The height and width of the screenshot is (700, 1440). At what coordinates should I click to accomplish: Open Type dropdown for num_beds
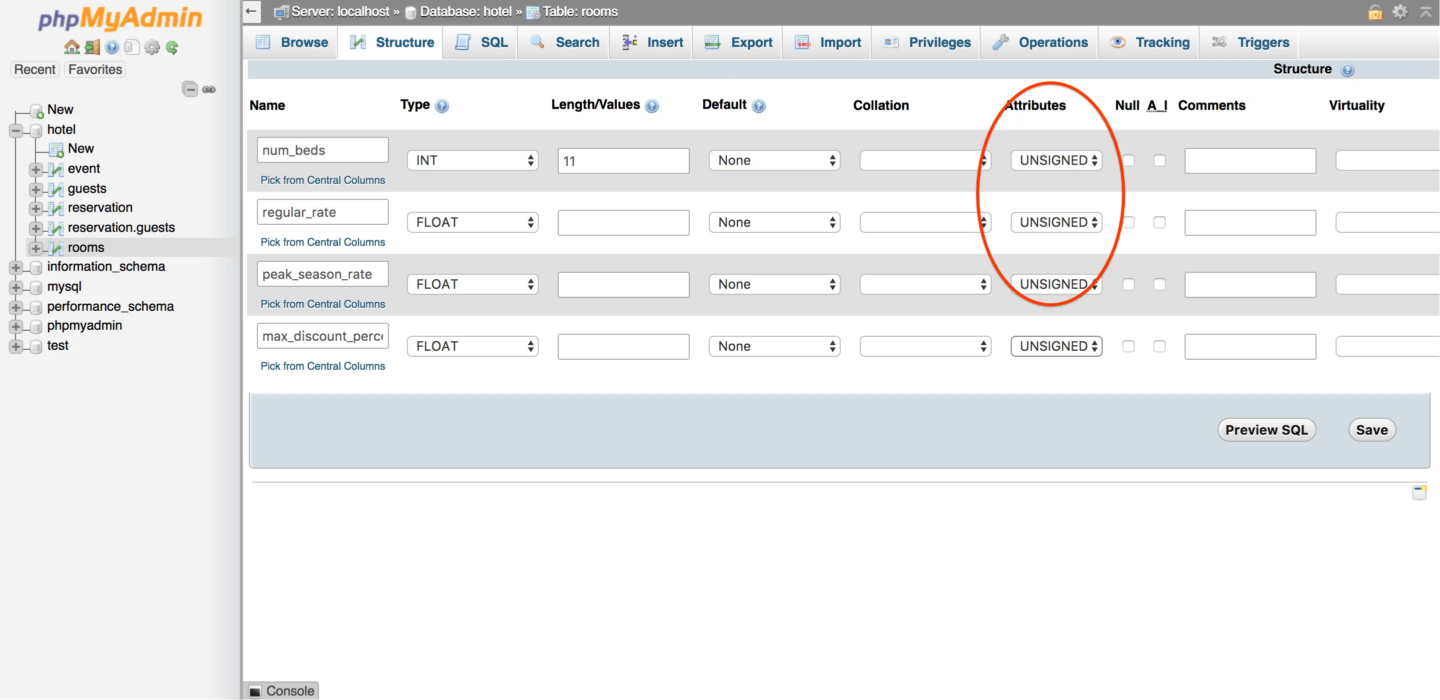point(472,161)
